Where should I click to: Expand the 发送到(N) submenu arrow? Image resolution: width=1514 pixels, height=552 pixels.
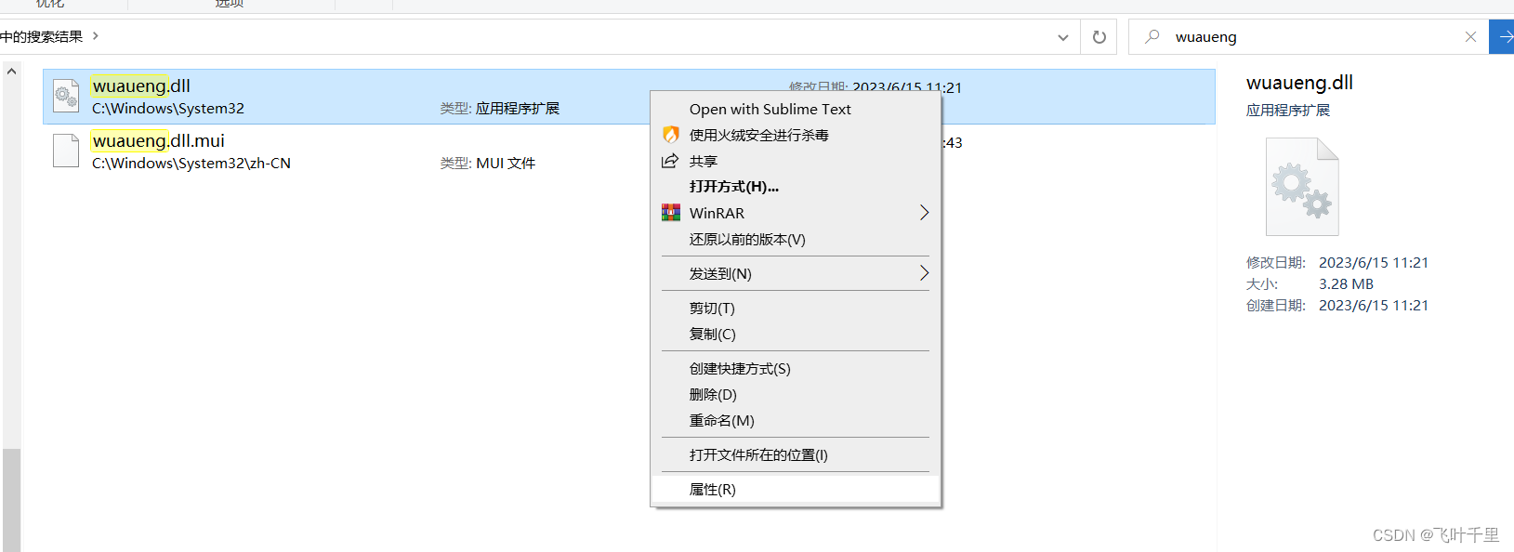(924, 273)
